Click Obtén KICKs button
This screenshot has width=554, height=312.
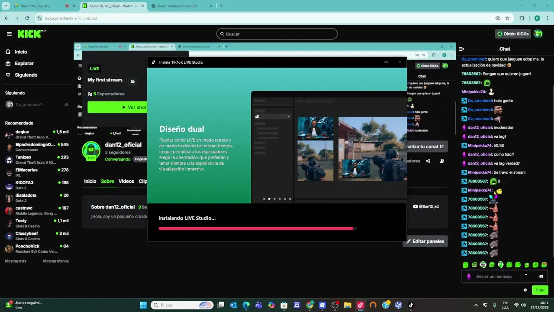[513, 34]
